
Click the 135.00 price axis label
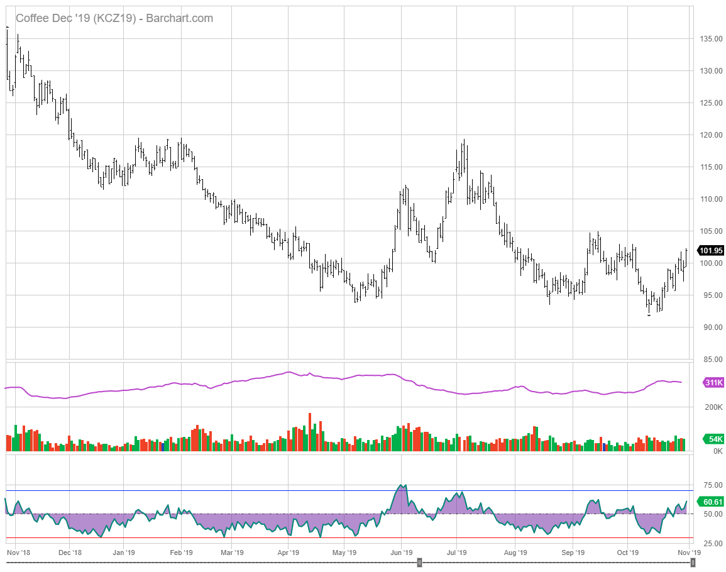click(x=711, y=39)
